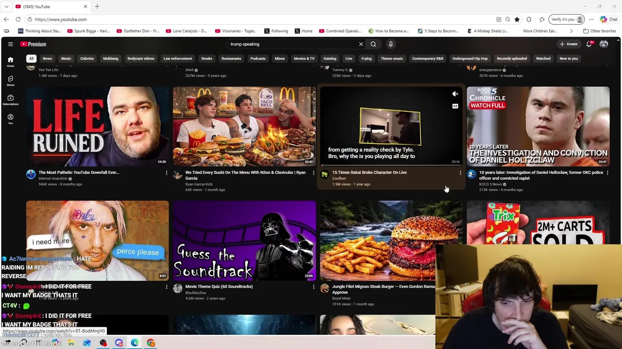Open a new browser tab
This screenshot has height=349, width=622.
click(97, 6)
